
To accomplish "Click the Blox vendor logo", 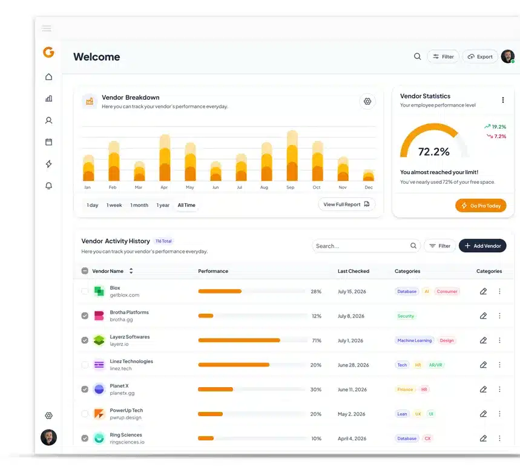I will click(99, 292).
